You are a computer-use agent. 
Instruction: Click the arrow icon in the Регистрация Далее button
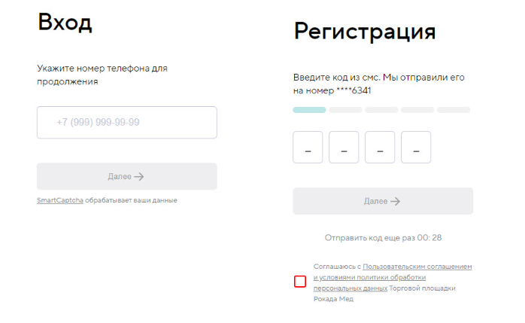pyautogui.click(x=395, y=202)
